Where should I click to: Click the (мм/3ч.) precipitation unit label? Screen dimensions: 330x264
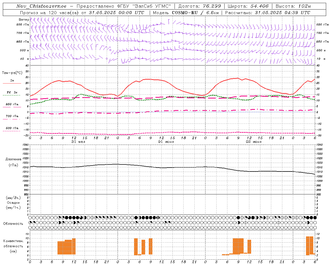pos(13,198)
